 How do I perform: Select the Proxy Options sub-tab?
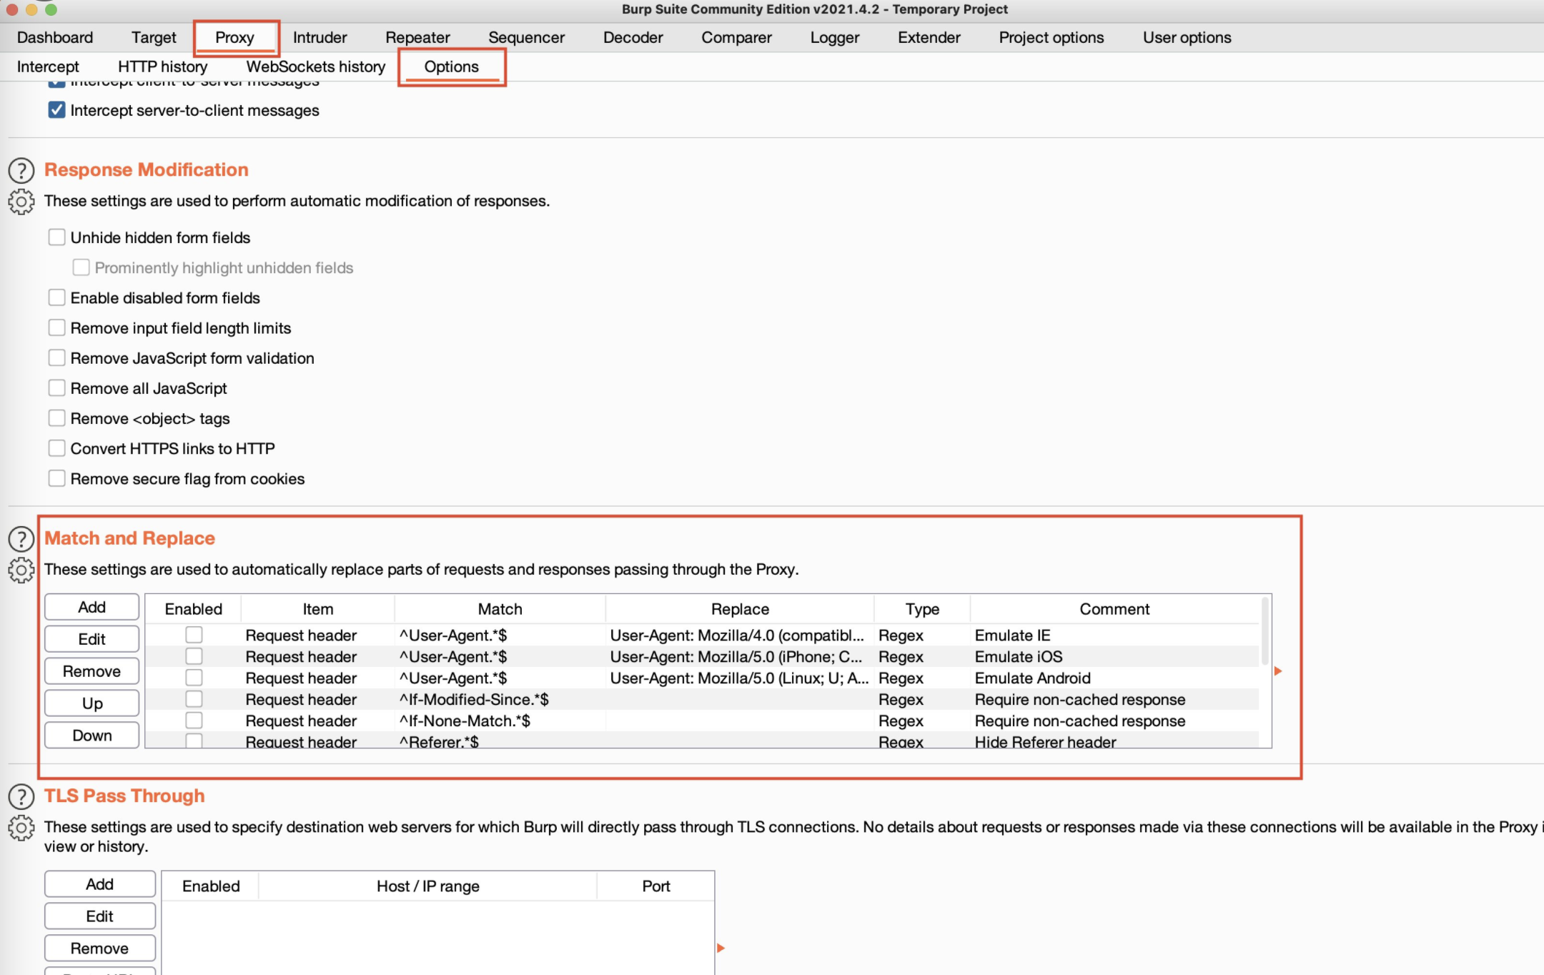(452, 66)
